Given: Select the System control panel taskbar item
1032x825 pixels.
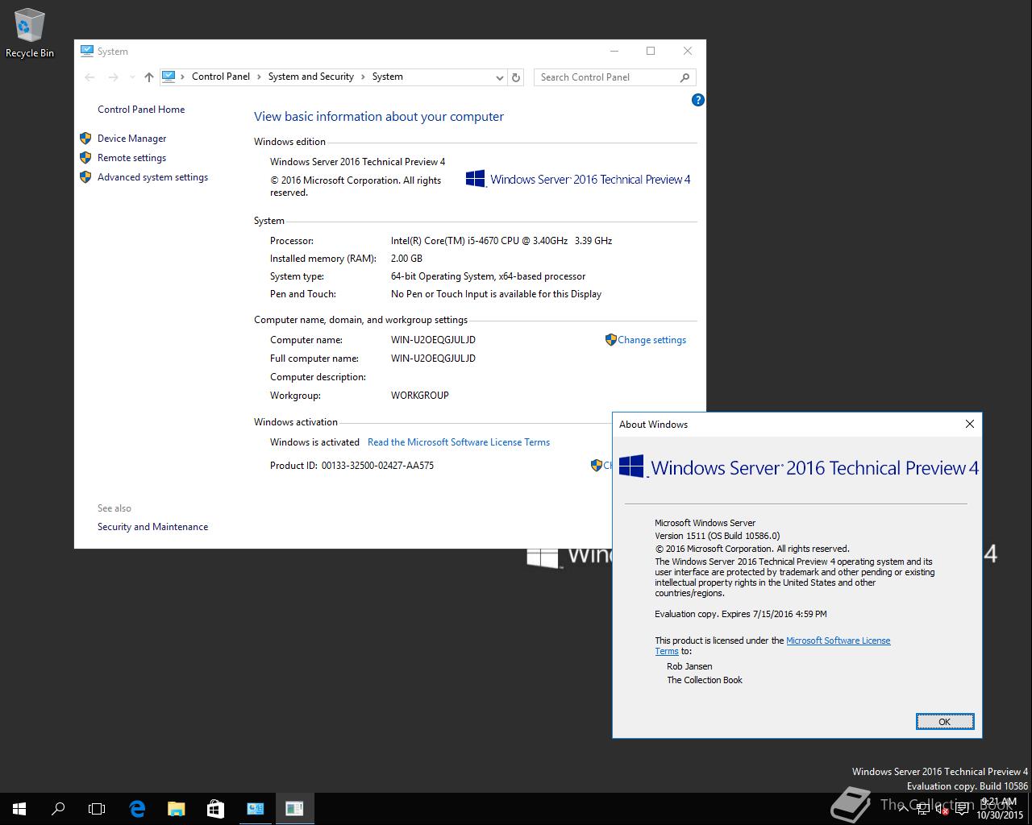Looking at the screenshot, I should [255, 808].
